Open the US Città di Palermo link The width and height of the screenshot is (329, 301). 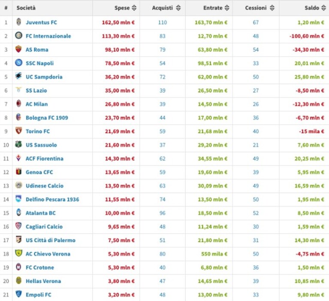(51, 240)
